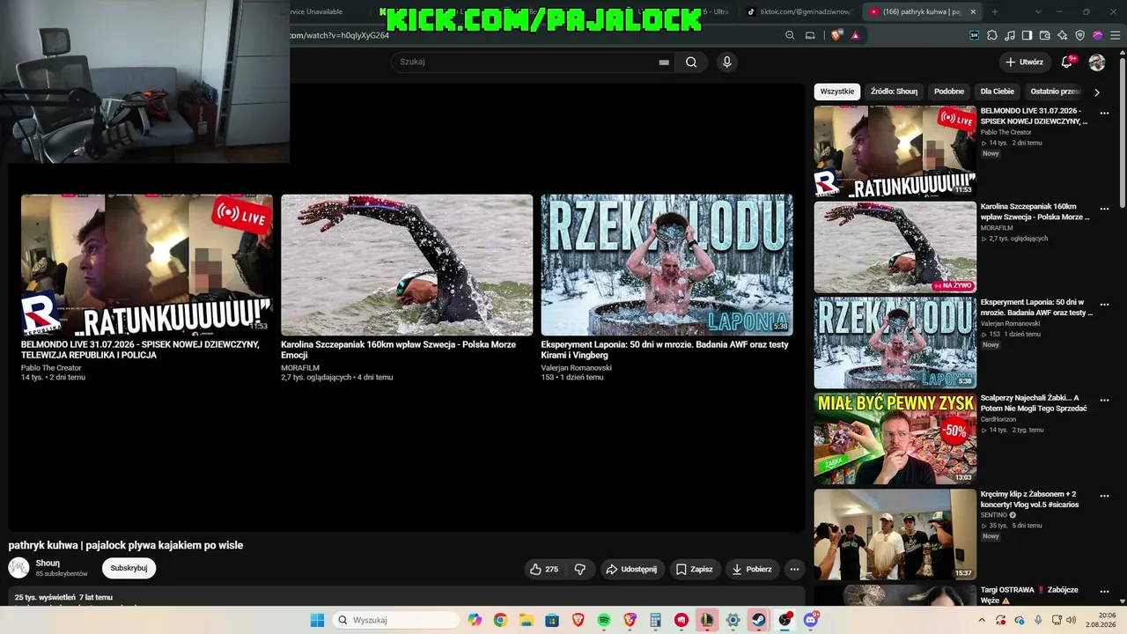Image resolution: width=1127 pixels, height=634 pixels.
Task: Open the Brave Wallet icon
Action: coord(1044,35)
